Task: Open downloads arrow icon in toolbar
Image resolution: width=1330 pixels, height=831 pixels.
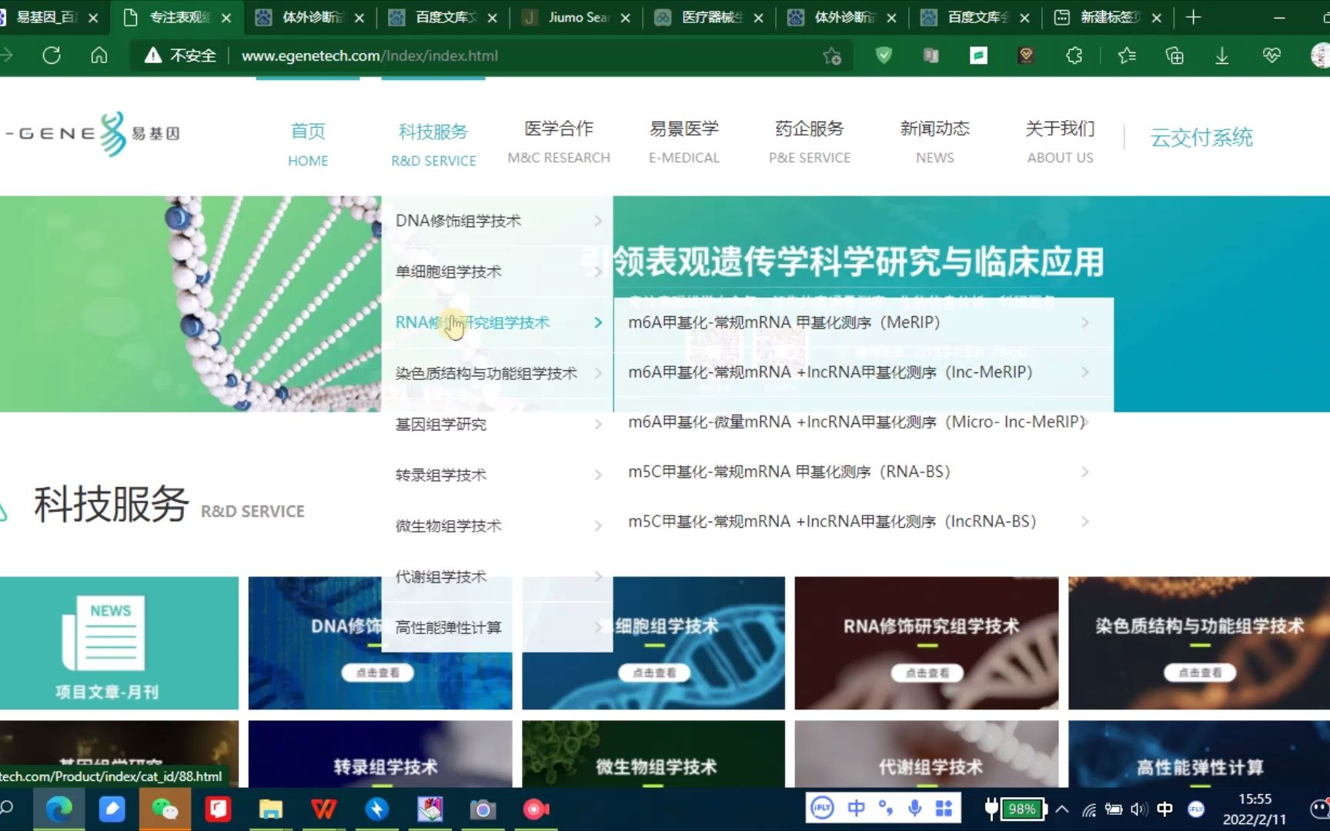Action: coord(1221,55)
